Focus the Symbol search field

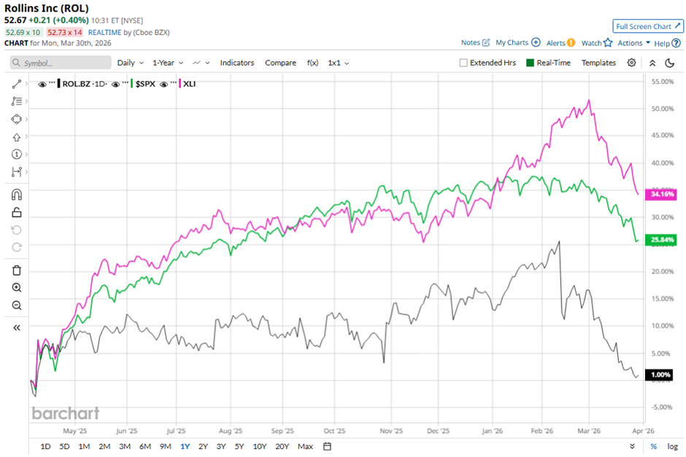click(x=61, y=63)
